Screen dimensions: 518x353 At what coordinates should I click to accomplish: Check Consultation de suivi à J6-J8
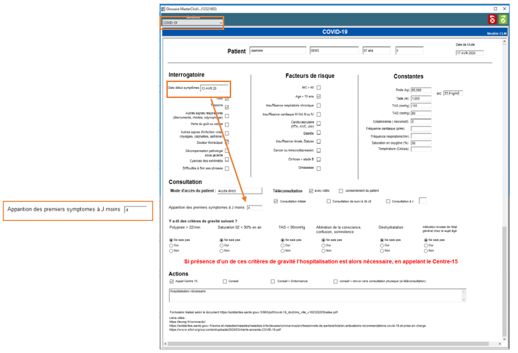(329, 202)
